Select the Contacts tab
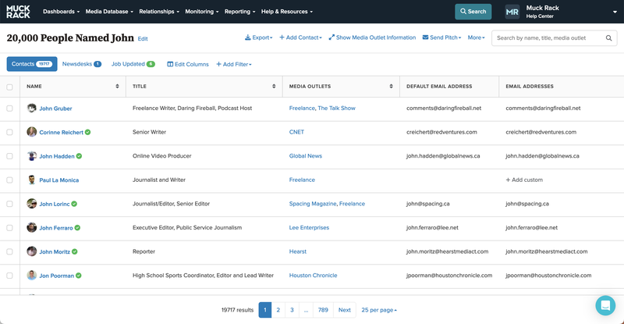The width and height of the screenshot is (624, 324). [x=32, y=64]
